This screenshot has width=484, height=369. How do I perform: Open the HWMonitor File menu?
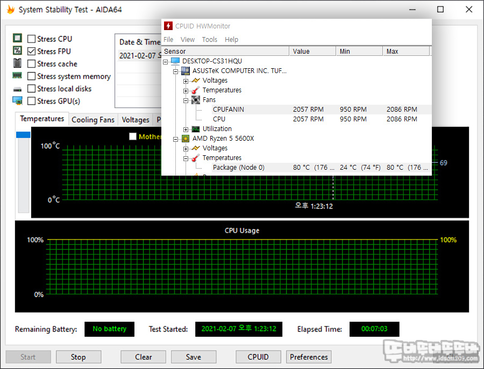pyautogui.click(x=168, y=39)
